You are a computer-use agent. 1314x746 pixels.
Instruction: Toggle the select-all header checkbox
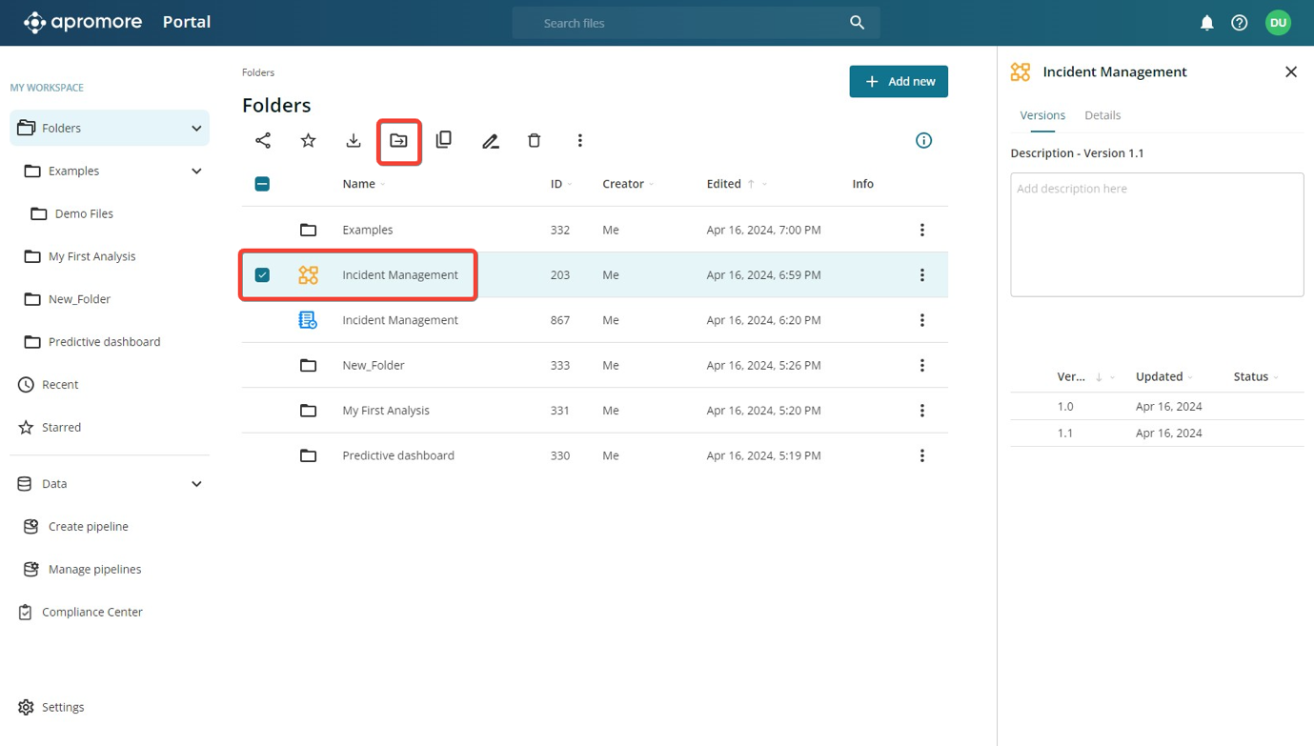262,184
